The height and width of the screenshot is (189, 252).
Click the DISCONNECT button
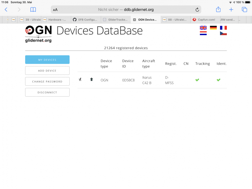coord(47,92)
